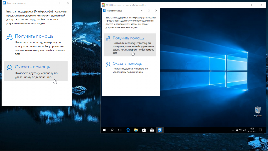Click the network icon in system tray
The image size is (268, 151).
(x=241, y=130)
